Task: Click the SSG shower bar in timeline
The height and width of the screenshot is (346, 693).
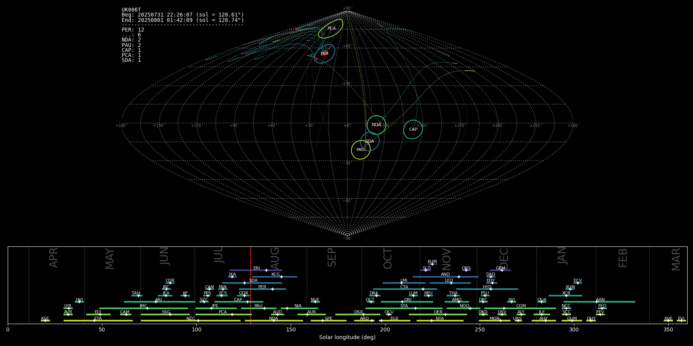Action: click(x=165, y=314)
